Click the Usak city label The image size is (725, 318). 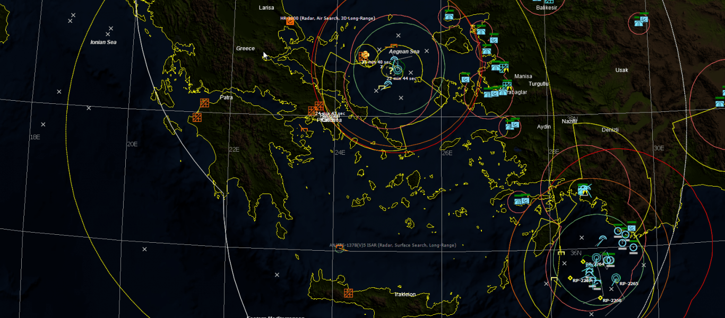coord(622,70)
